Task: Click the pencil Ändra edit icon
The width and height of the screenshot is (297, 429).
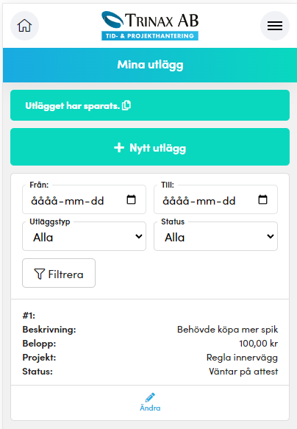Action: [150, 397]
